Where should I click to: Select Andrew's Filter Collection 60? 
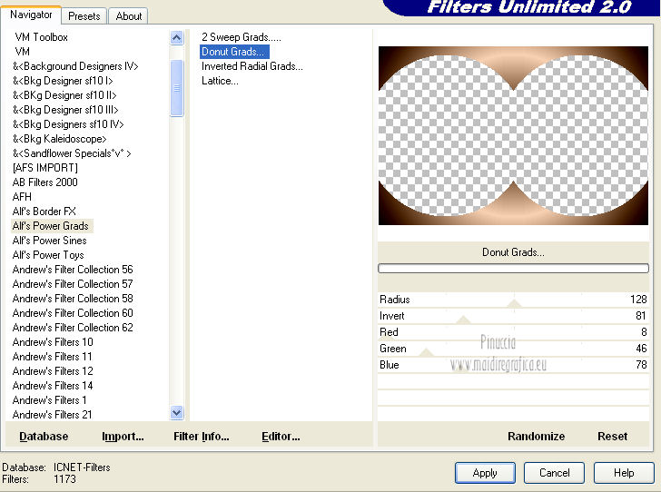coord(73,313)
